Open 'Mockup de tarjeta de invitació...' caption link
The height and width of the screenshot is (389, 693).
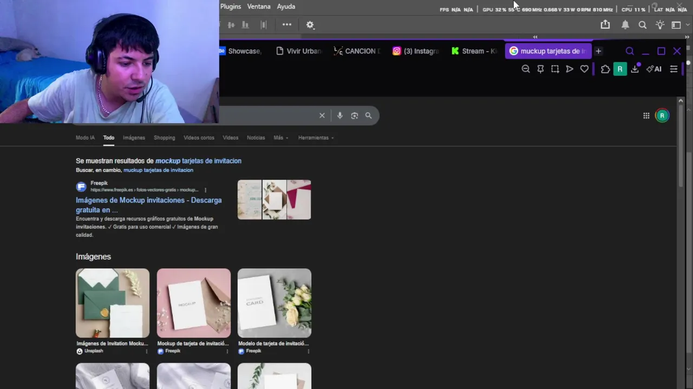click(193, 344)
